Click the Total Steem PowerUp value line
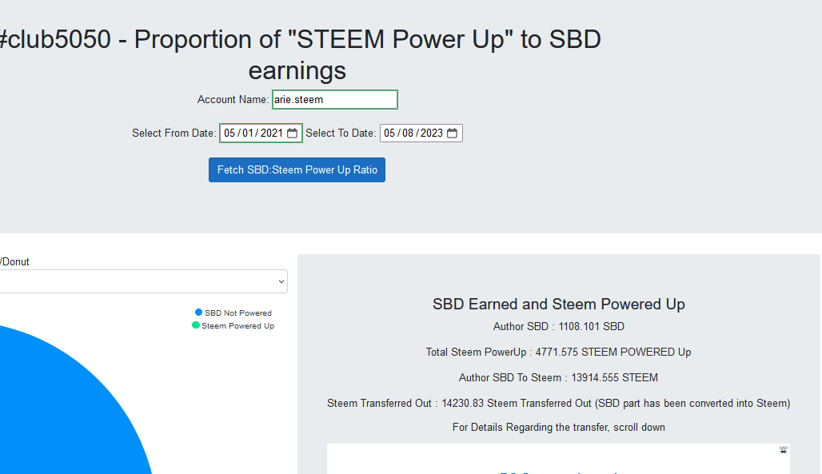 point(558,353)
